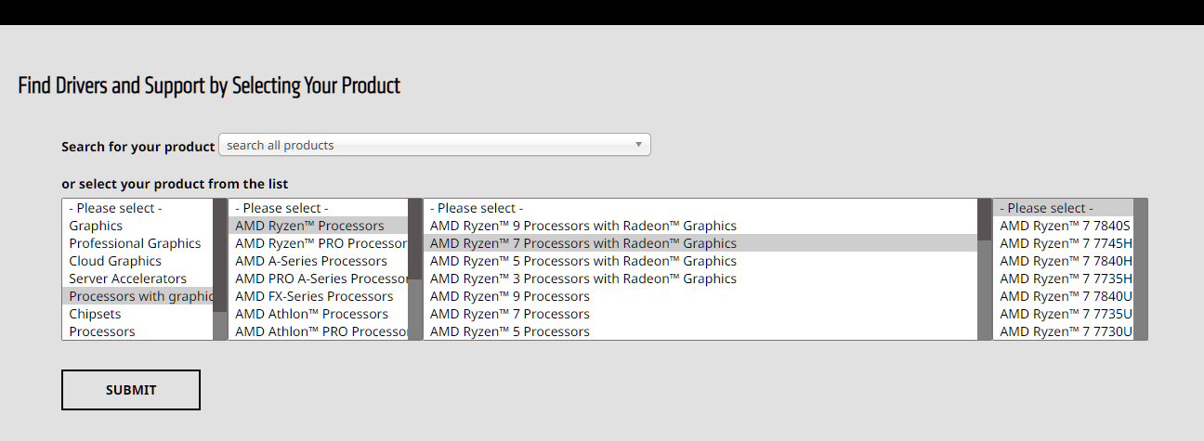
Task: Choose Ryzen 5 Processors with Radeon Graphics
Action: pos(583,261)
